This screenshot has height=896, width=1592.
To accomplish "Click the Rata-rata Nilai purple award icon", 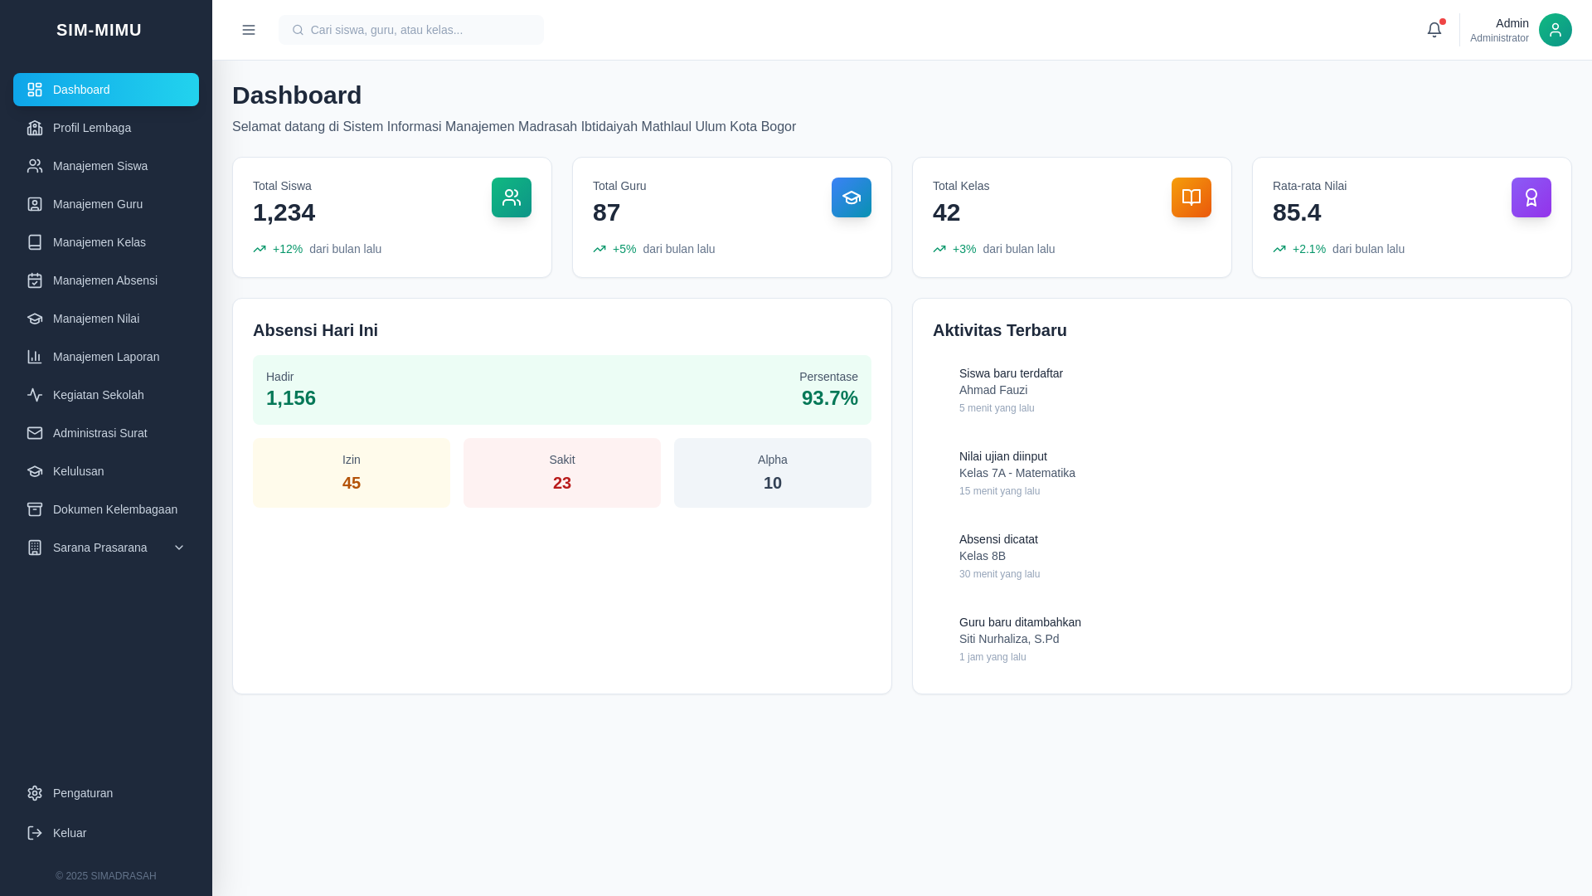I will coord(1531,197).
